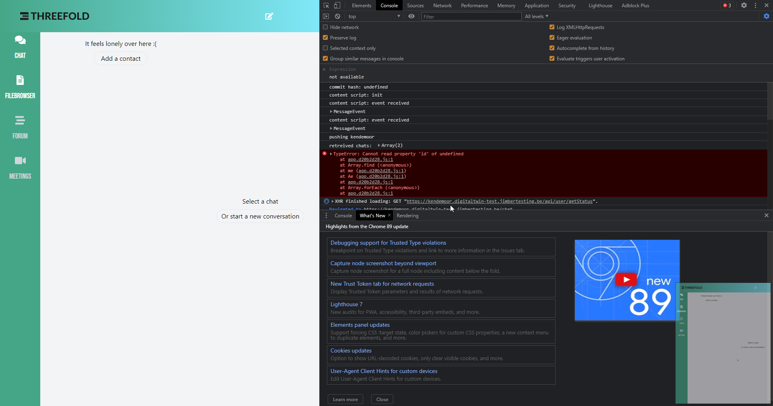
Task: Toggle Evaluate triggers user activation checkbox
Action: coord(552,58)
